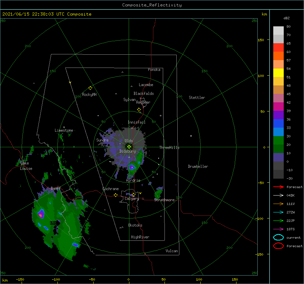Image resolution: width=304 pixels, height=284 pixels.
Task: Click the Calgary city label
Action: 132,199
